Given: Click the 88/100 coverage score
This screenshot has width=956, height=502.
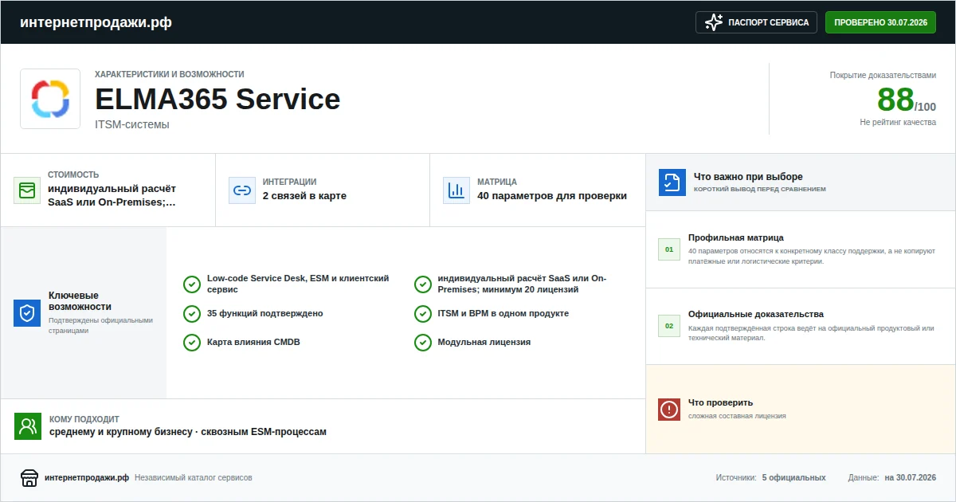Looking at the screenshot, I should (907, 100).
